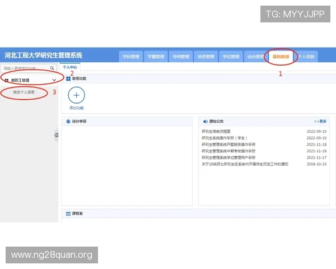The height and width of the screenshot is (269, 336).
Task: Click the 教职工管理 group icon
Action: (7, 80)
